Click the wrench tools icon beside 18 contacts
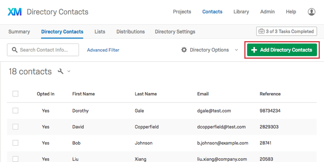Image resolution: width=324 pixels, height=162 pixels. [x=61, y=72]
